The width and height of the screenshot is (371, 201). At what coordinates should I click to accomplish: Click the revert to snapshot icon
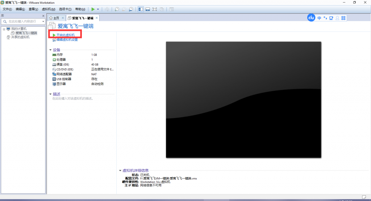point(124,9)
